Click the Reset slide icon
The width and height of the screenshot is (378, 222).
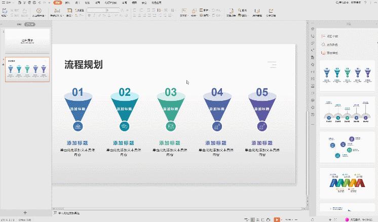(x=77, y=10)
